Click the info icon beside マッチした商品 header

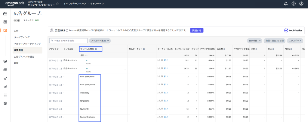[96, 49]
